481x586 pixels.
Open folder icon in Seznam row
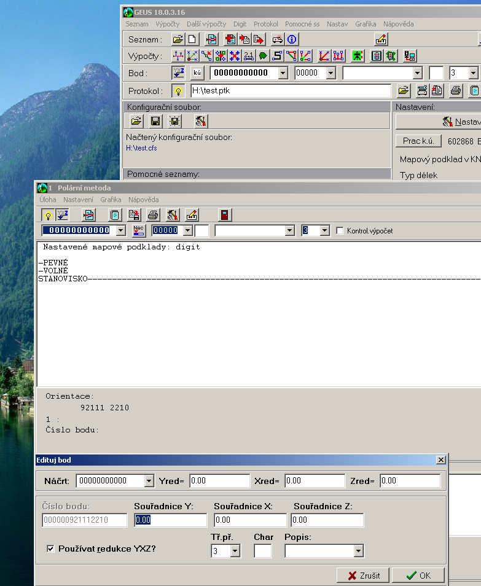click(x=178, y=39)
